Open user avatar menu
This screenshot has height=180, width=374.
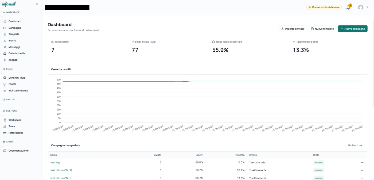361,7
